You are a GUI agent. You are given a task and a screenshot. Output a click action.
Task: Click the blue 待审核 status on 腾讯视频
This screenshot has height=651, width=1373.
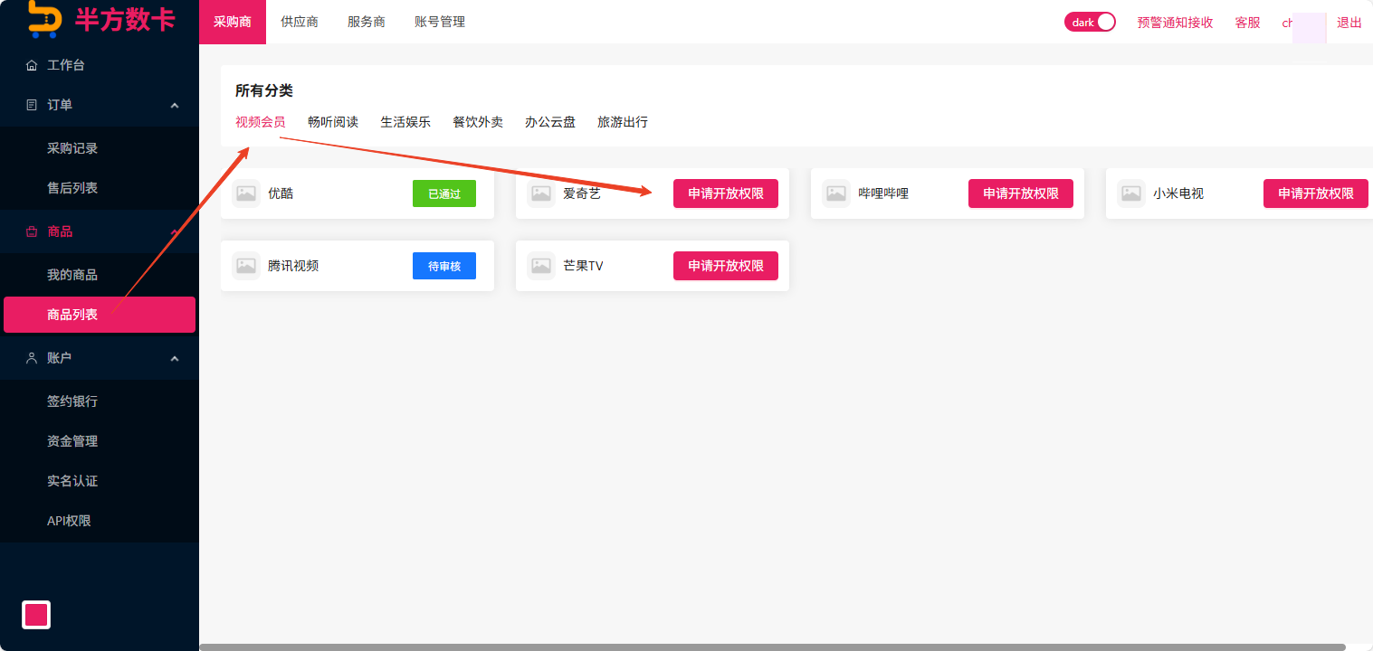pyautogui.click(x=444, y=266)
